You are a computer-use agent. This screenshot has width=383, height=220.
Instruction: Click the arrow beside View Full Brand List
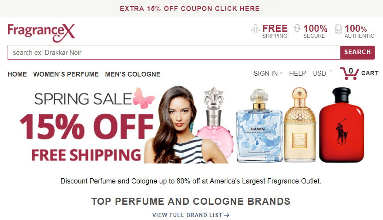(227, 215)
